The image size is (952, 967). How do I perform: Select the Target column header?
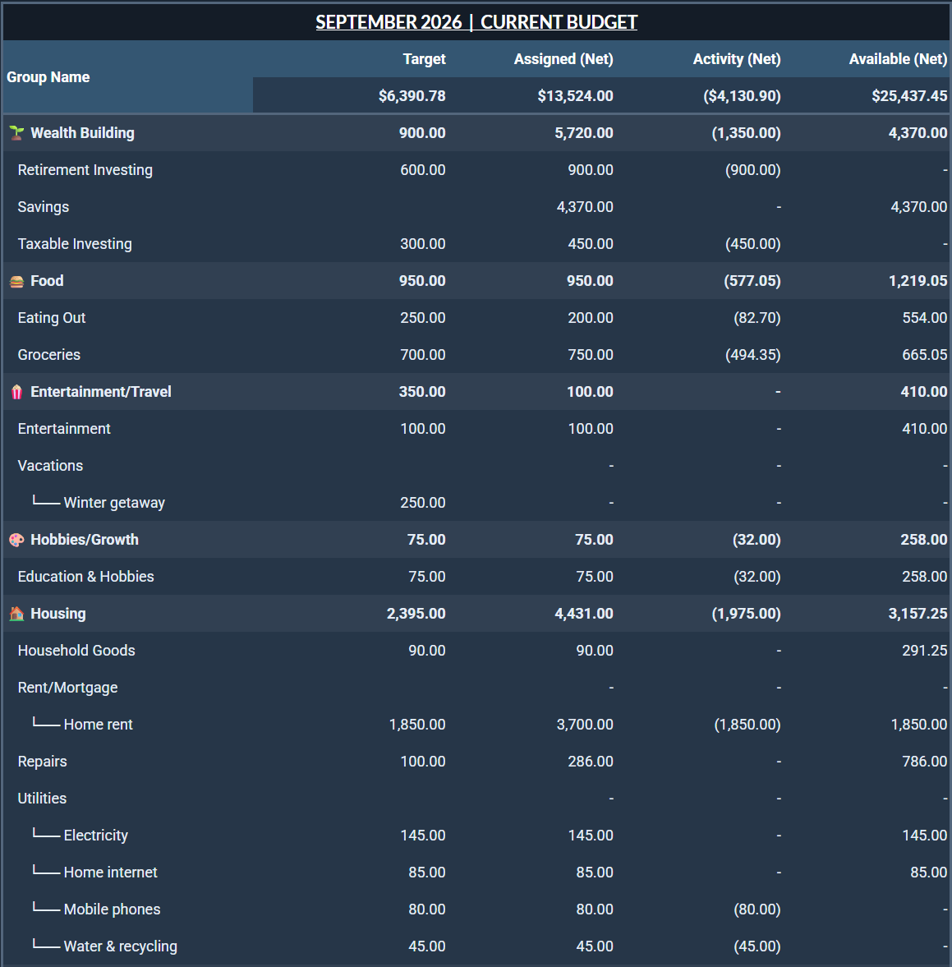[x=424, y=58]
